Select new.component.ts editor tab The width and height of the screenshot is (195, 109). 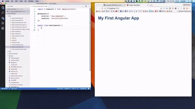pyautogui.click(x=39, y=6)
